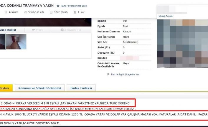Click the Görüntülü Arama İle Gezilebilir label
The height and width of the screenshot is (127, 208).
pos(108,65)
